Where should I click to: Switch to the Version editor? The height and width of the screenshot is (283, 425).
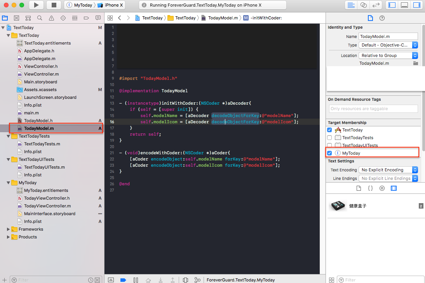(x=376, y=5)
